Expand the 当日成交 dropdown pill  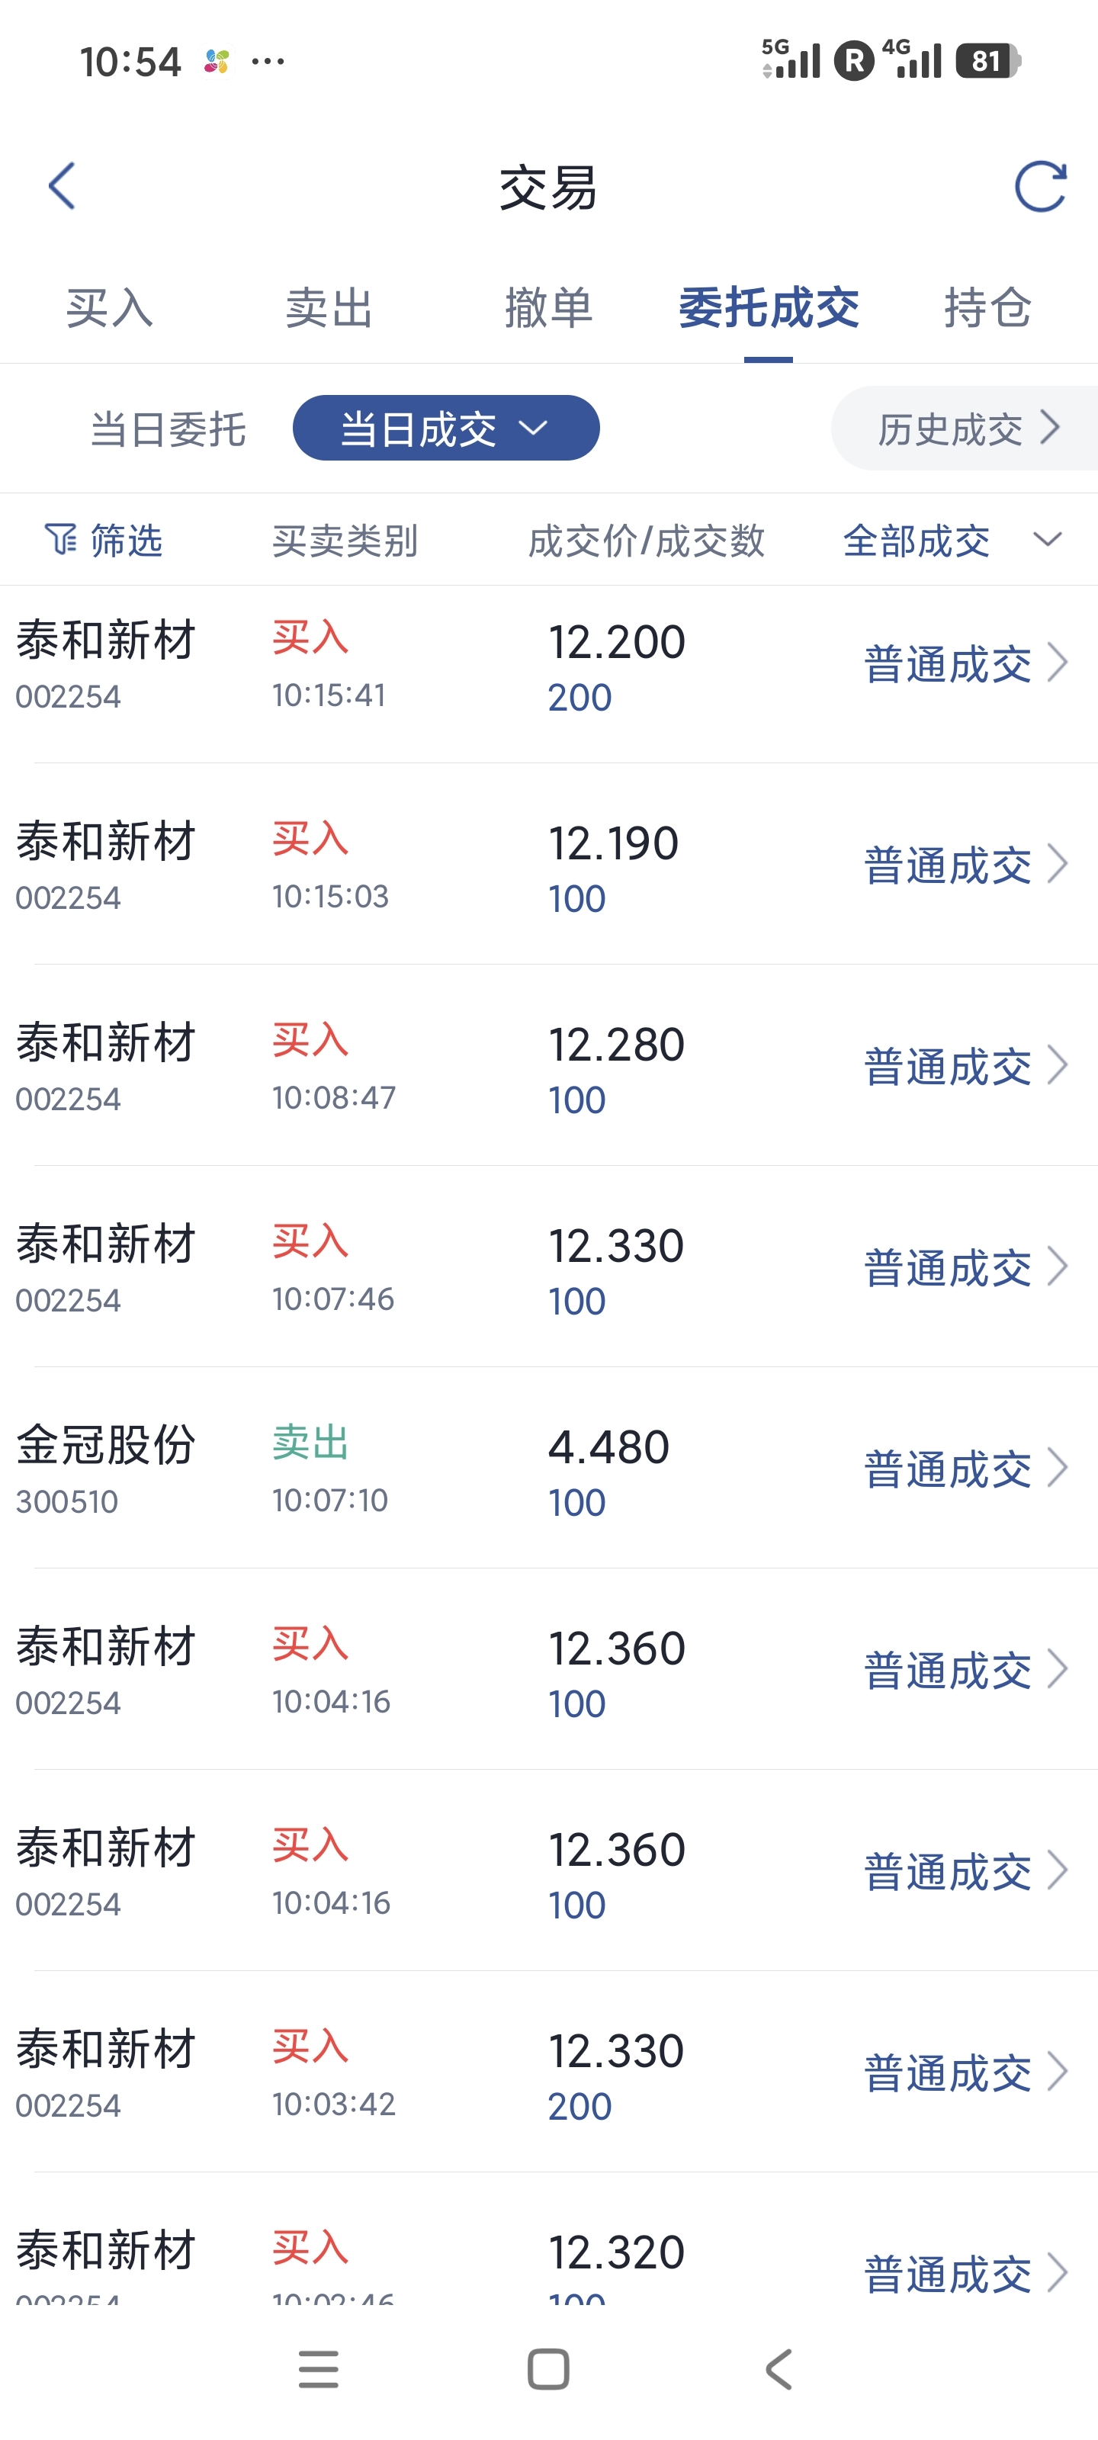tap(445, 429)
